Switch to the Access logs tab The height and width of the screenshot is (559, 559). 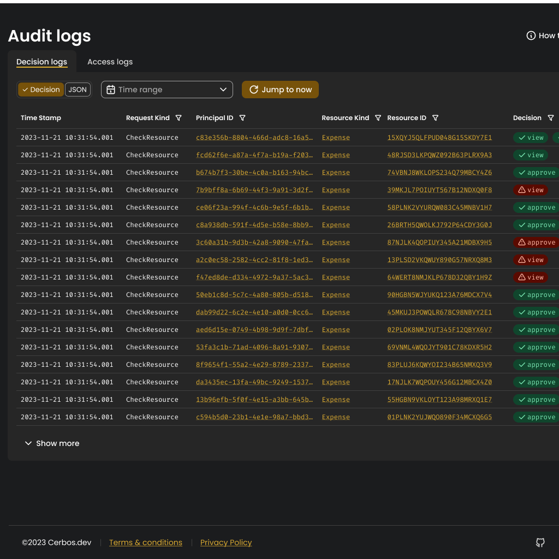[x=110, y=62]
